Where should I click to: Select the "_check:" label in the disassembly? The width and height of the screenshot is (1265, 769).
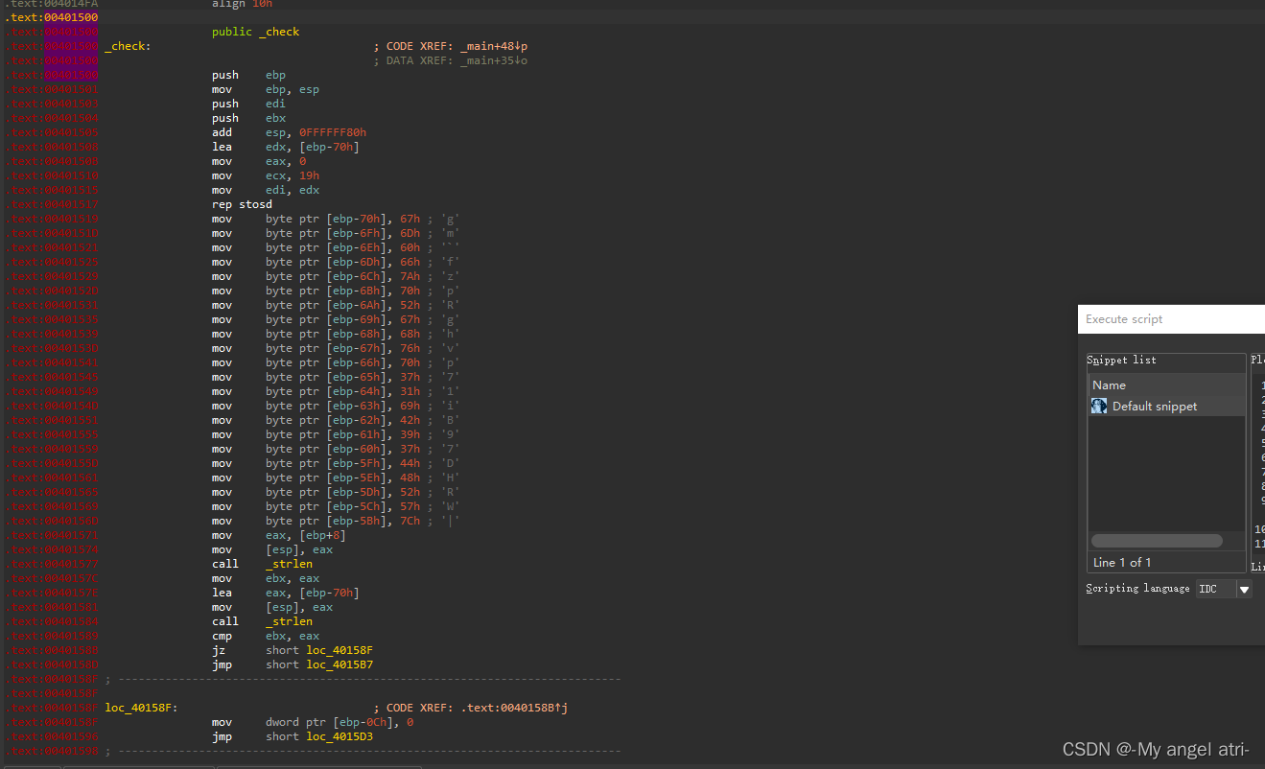pos(128,46)
